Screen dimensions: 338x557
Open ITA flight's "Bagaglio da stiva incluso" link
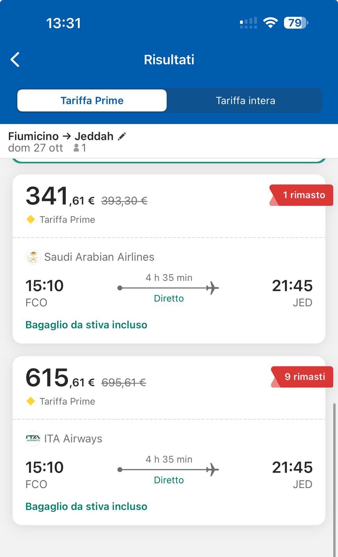click(86, 507)
